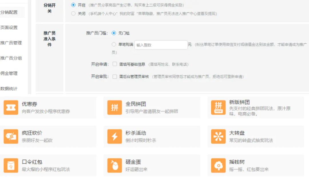Open the 新版拼团 NEW icon

(x=218, y=107)
